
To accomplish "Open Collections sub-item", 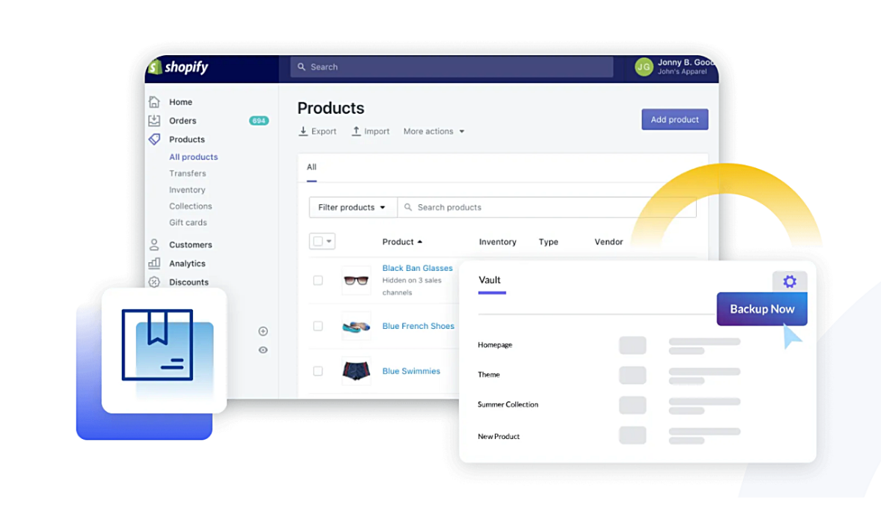I will tap(191, 206).
